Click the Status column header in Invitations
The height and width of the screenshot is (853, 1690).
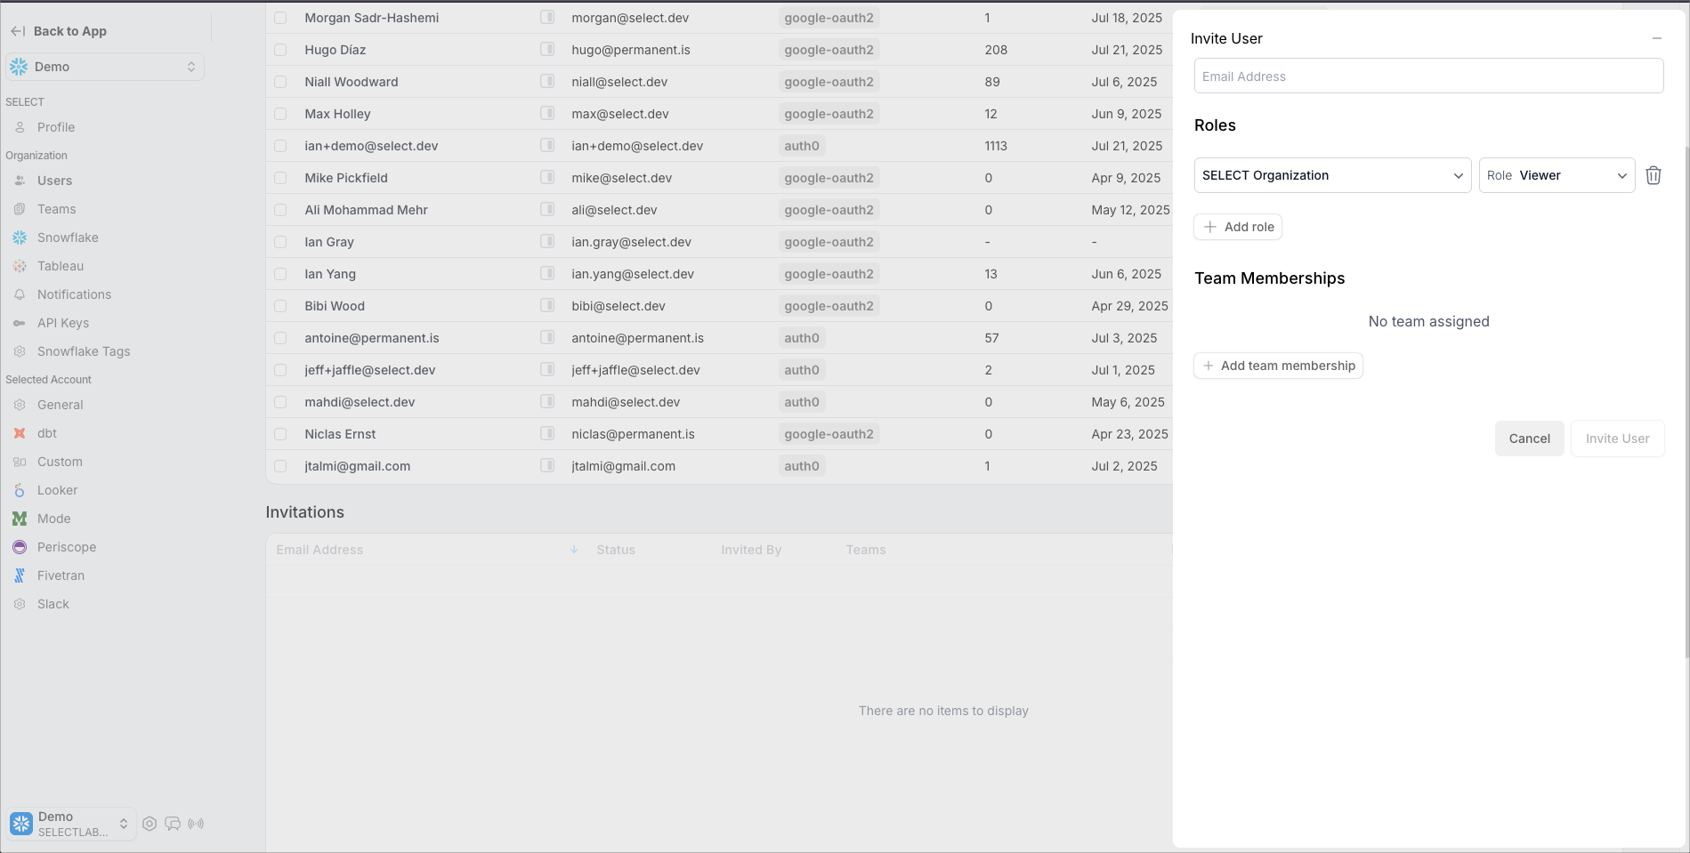pos(616,550)
